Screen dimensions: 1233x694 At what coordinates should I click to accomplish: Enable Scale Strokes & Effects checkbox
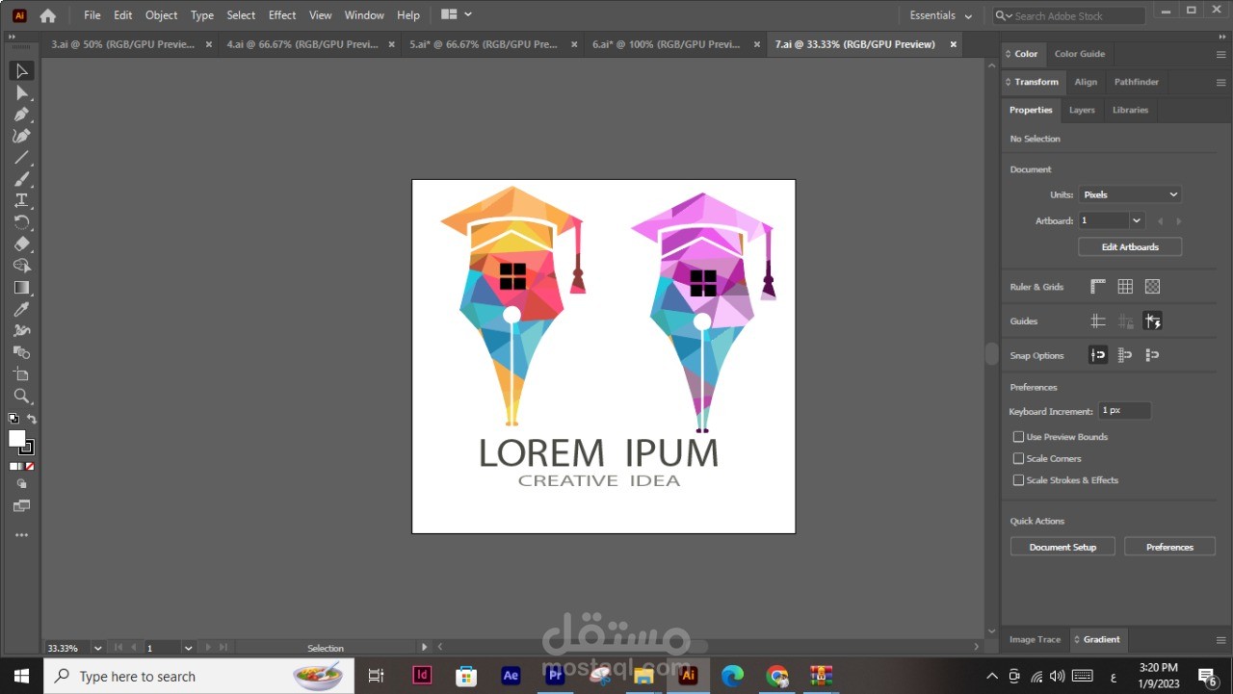pos(1018,480)
